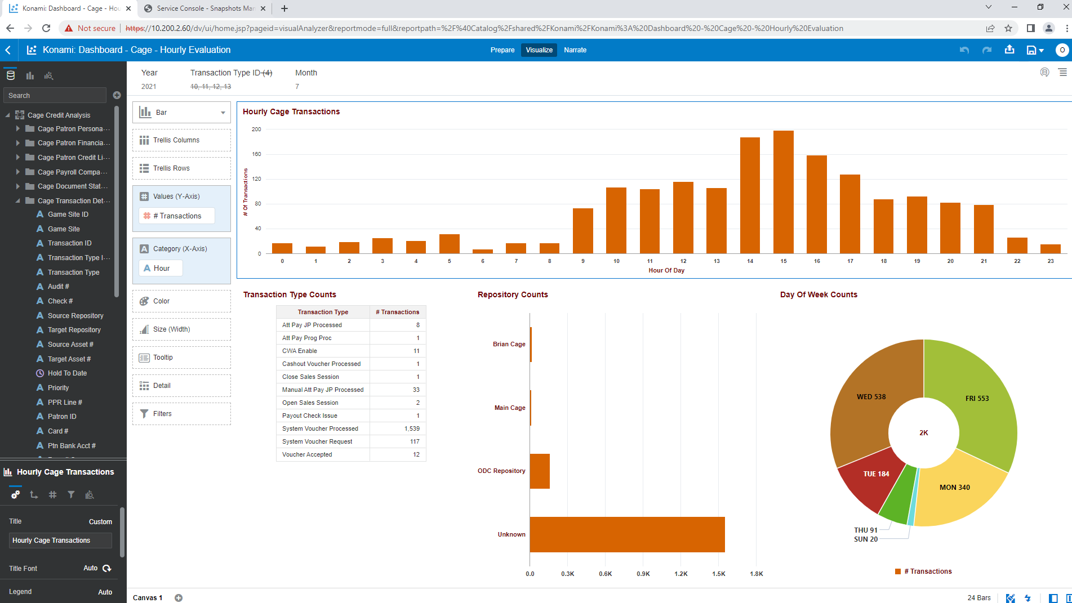The width and height of the screenshot is (1072, 603).
Task: Expand Cage Patron Credit Li folder
Action: (18, 158)
